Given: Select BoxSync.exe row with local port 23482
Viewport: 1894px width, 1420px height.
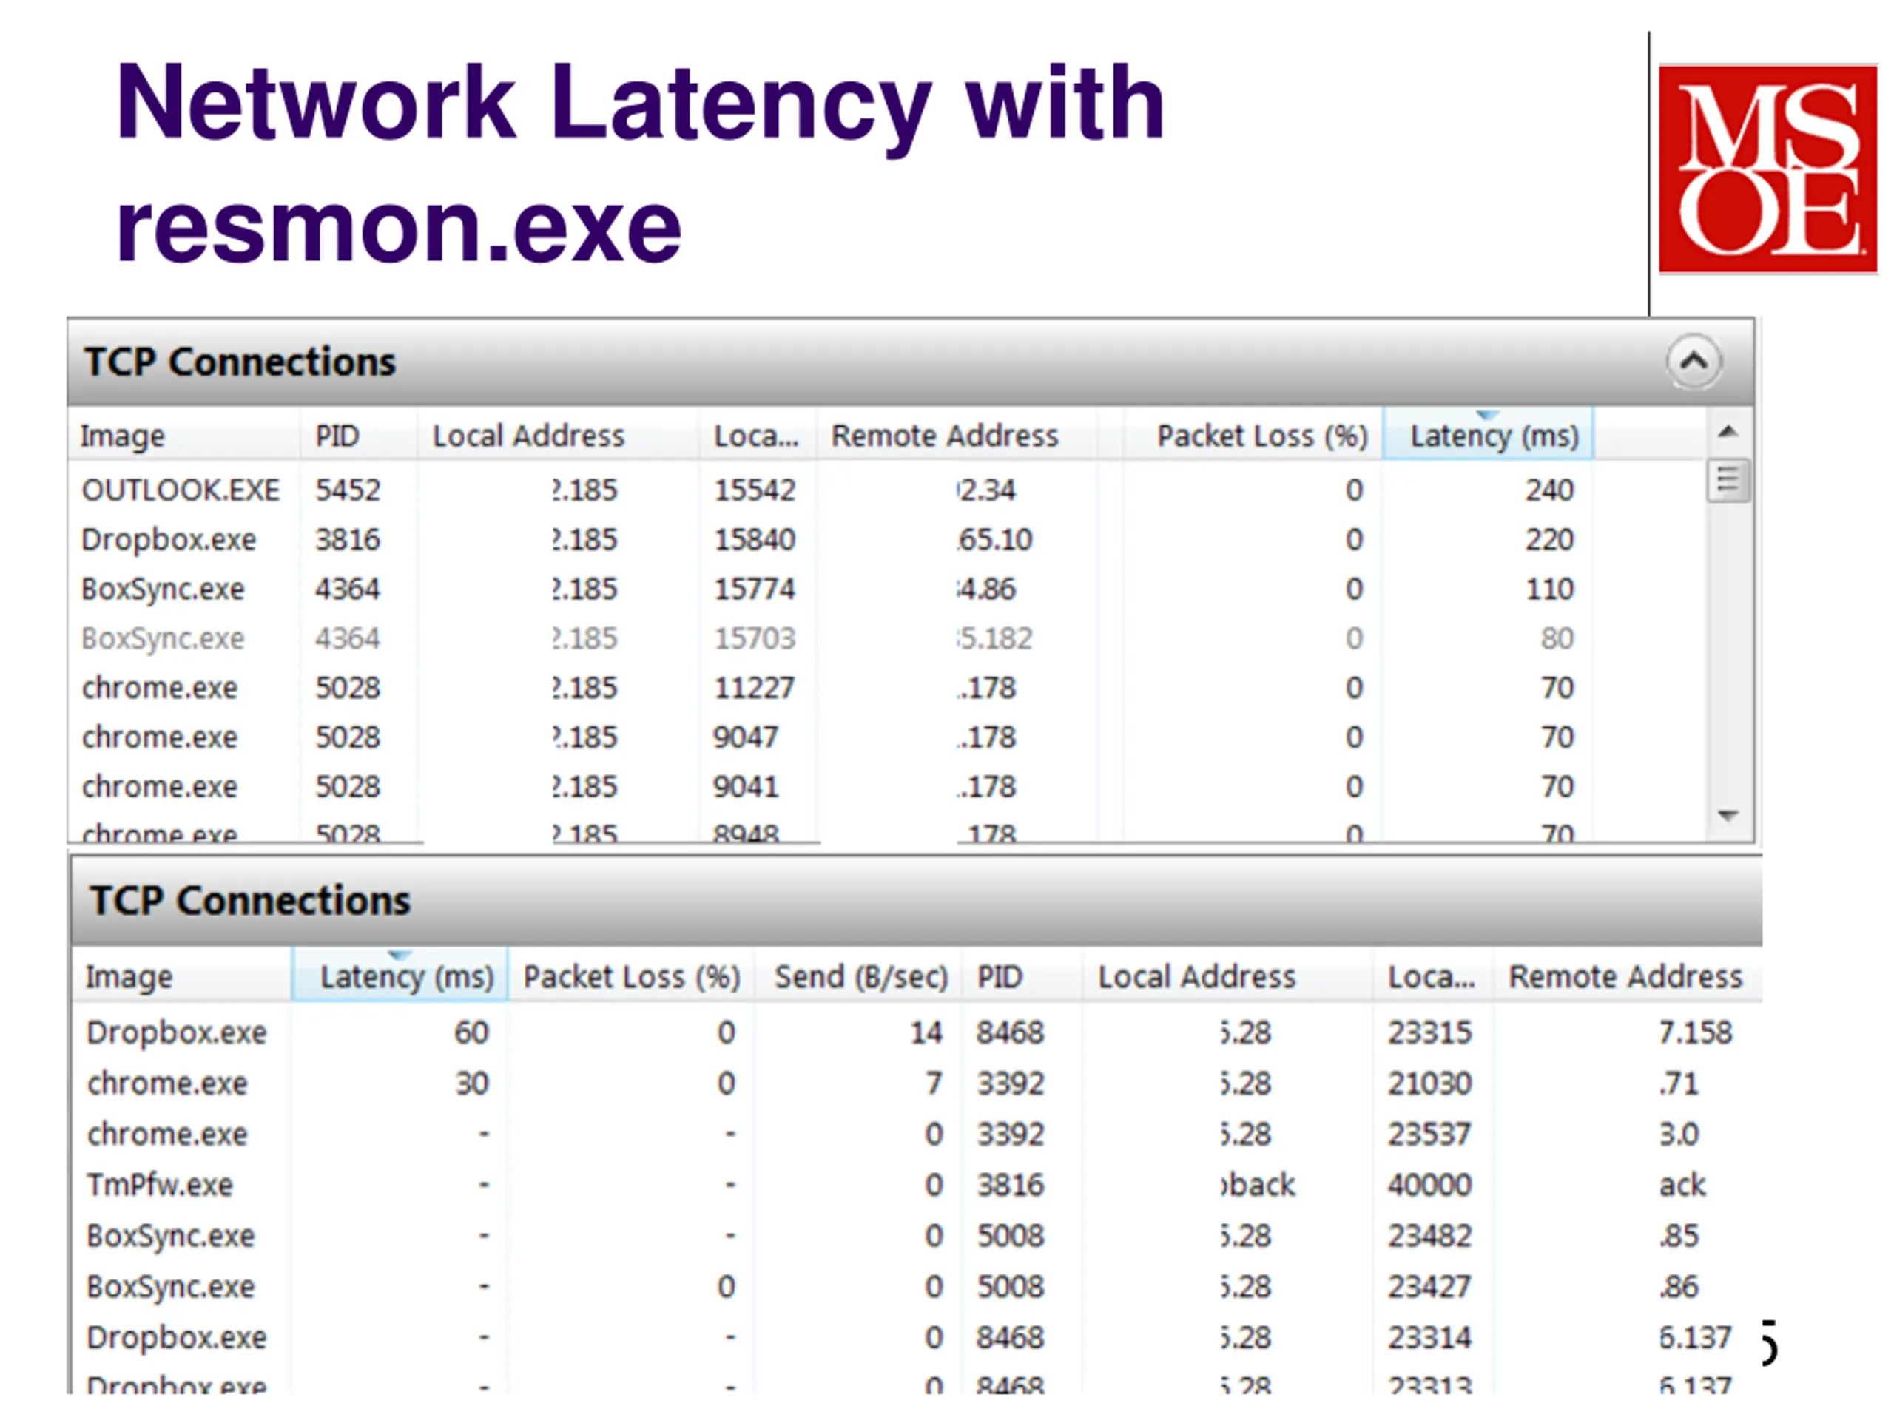Looking at the screenshot, I should tap(917, 1236).
